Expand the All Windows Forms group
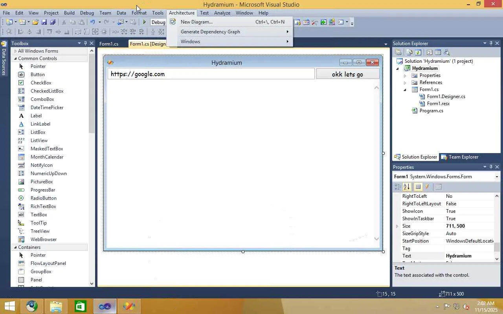Viewport: 503px width, 314px height. click(x=15, y=51)
